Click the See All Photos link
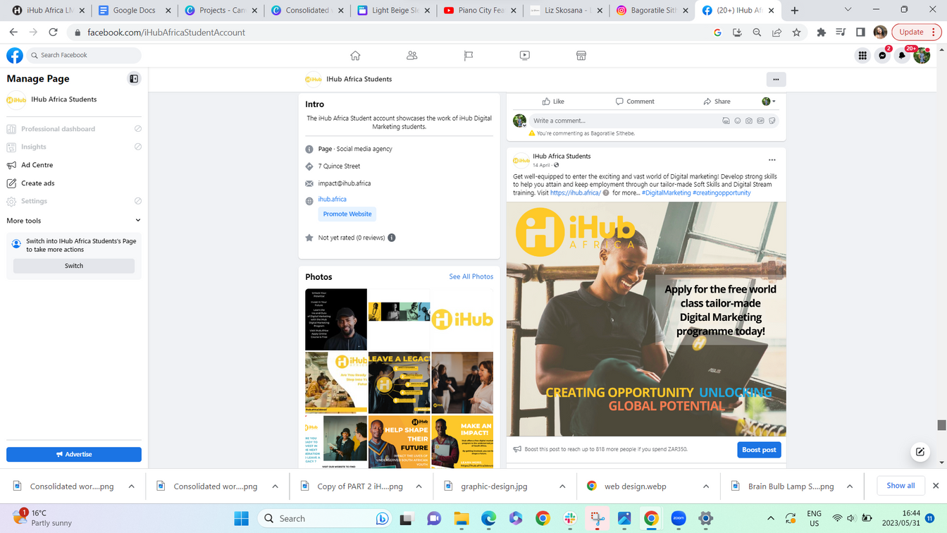The width and height of the screenshot is (947, 533). coord(471,276)
